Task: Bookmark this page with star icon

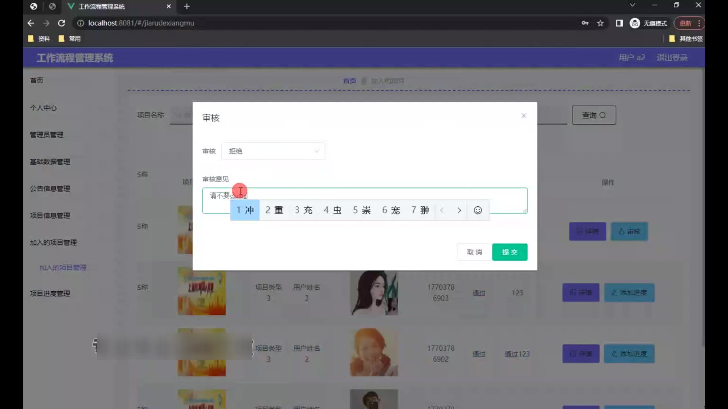Action: click(x=600, y=23)
